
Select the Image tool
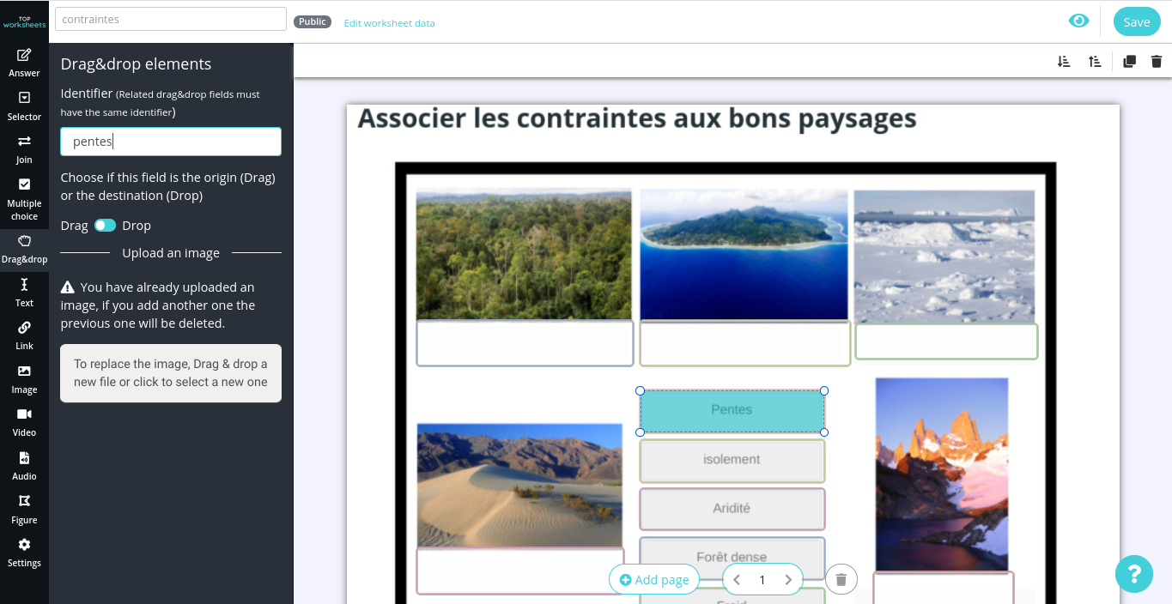tap(24, 379)
